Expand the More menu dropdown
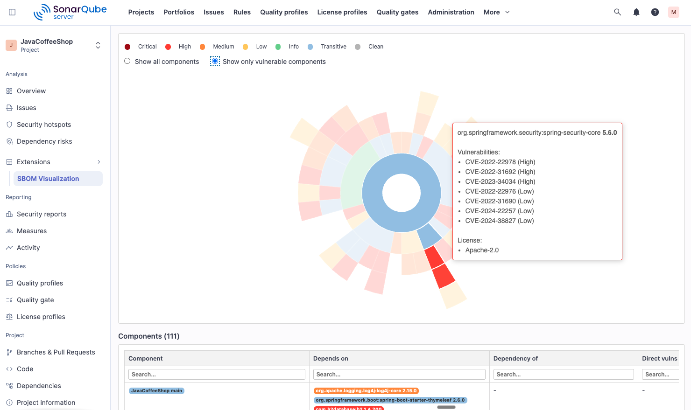The width and height of the screenshot is (691, 410). [x=497, y=12]
